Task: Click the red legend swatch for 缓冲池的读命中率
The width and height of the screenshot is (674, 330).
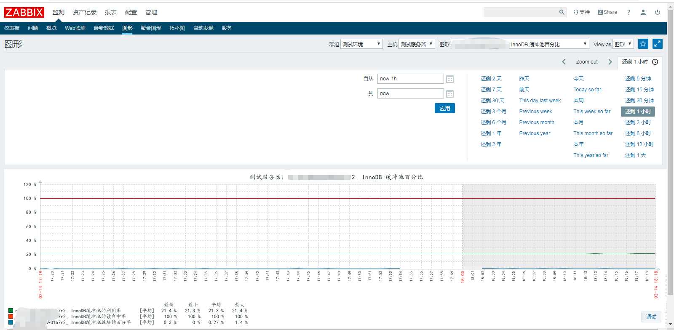Action: pyautogui.click(x=11, y=317)
